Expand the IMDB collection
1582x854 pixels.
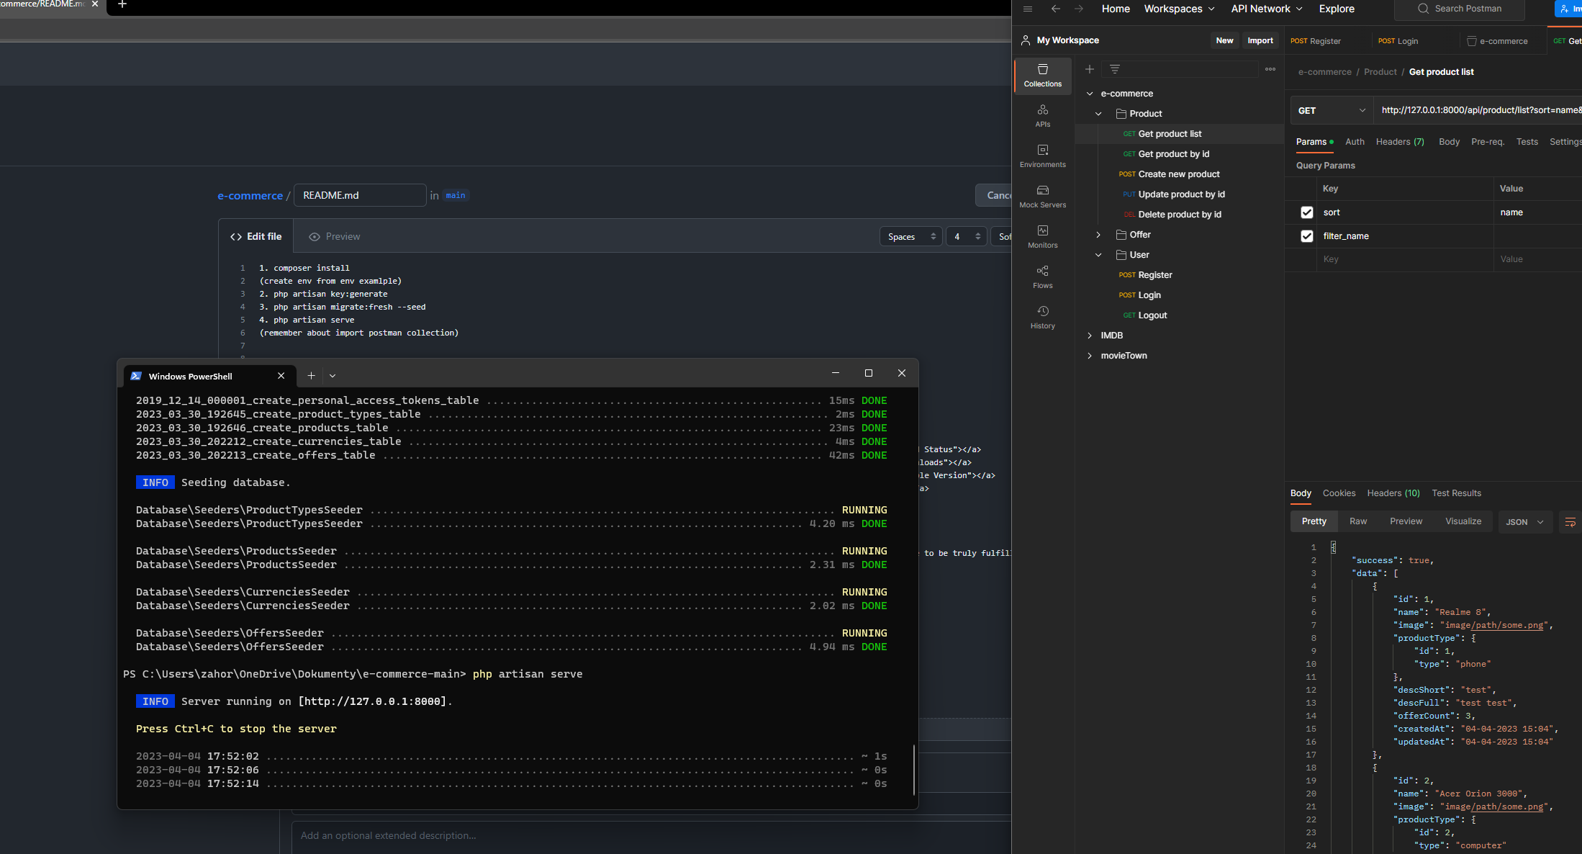point(1090,336)
